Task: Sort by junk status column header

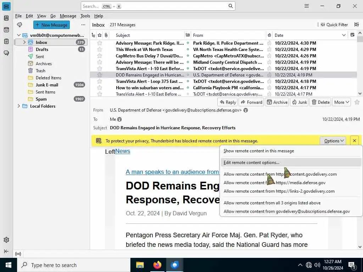Action: (x=269, y=35)
